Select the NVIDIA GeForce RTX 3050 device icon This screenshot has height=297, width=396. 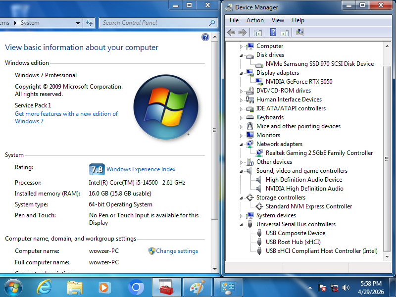(x=259, y=82)
